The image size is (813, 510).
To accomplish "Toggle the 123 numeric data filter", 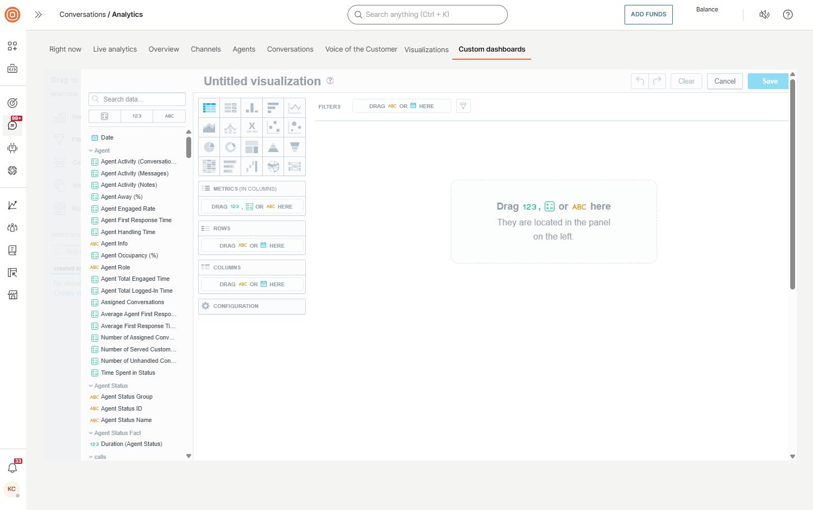I will [136, 116].
